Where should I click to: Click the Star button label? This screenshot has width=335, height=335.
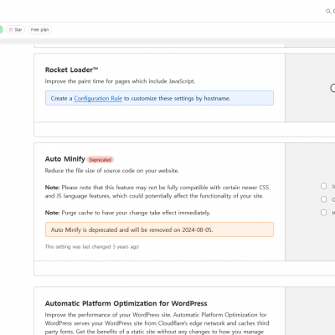[18, 29]
